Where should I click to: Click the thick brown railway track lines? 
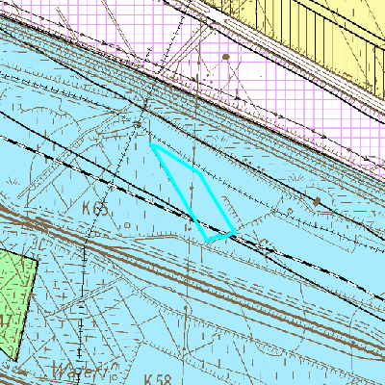(192, 280)
